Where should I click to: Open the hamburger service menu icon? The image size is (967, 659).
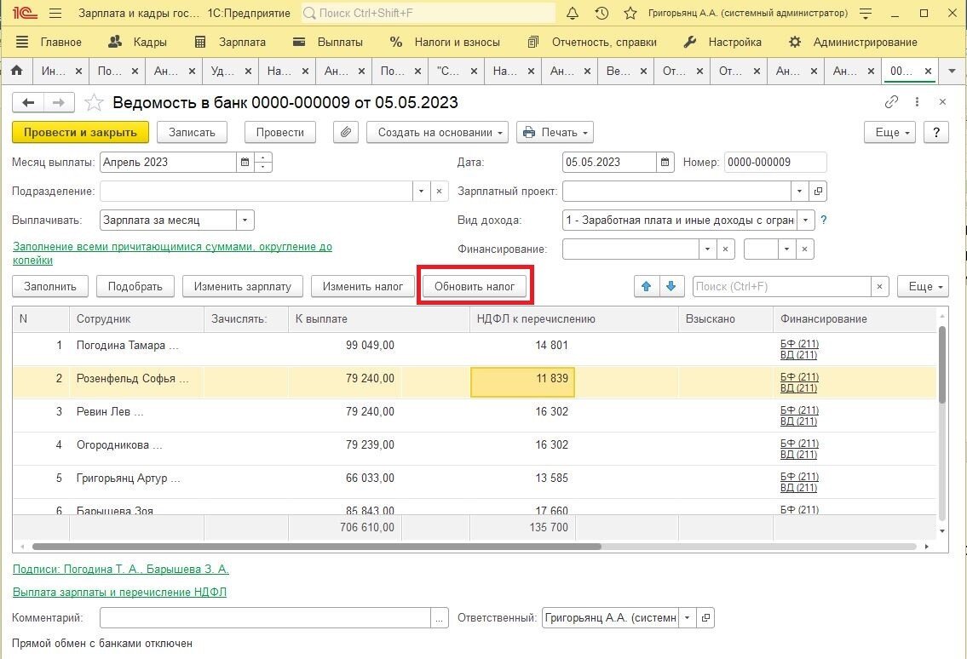click(55, 13)
